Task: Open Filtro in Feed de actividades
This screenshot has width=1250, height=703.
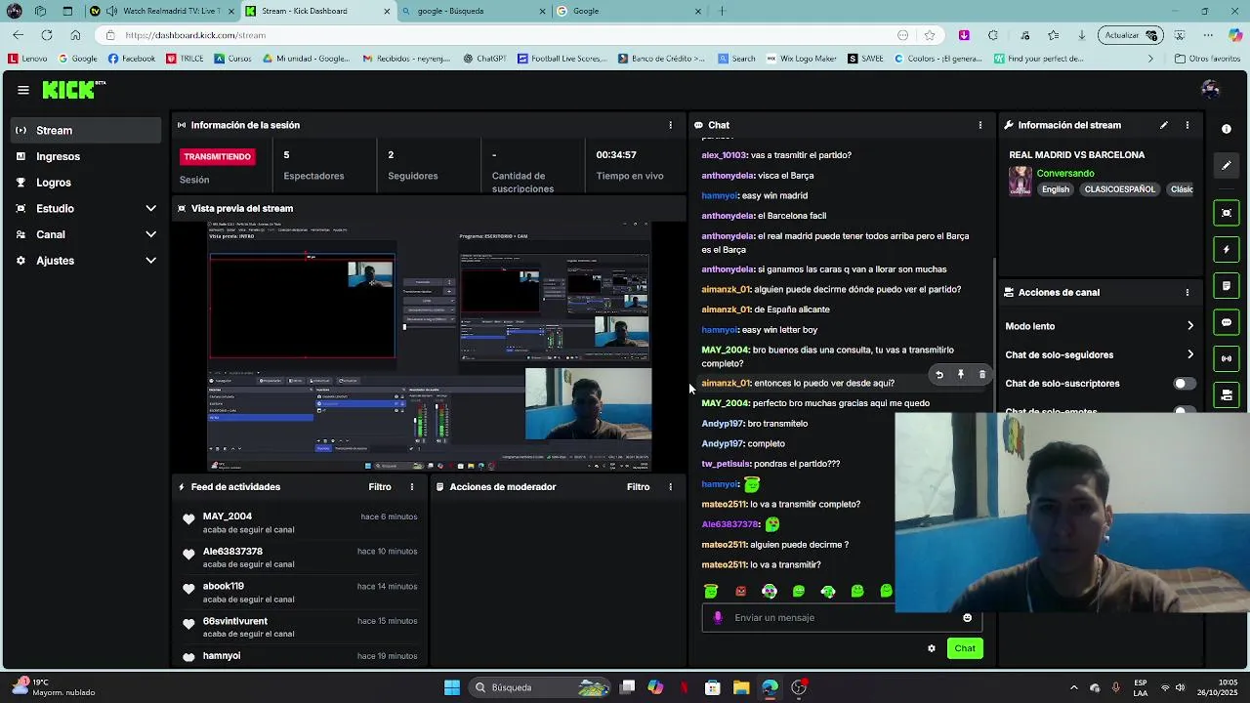Action: [x=380, y=486]
